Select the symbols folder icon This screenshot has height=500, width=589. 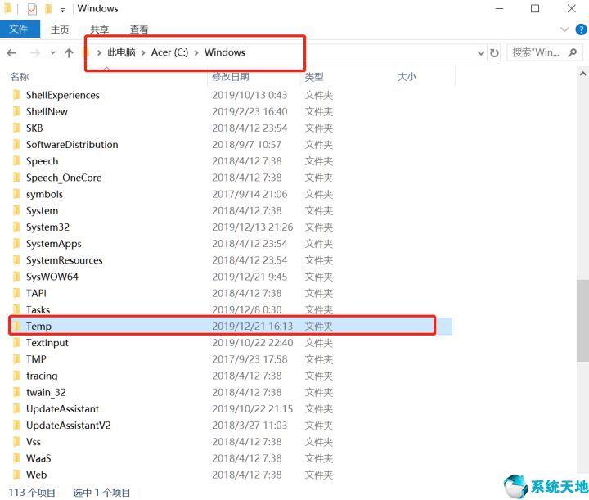16,194
